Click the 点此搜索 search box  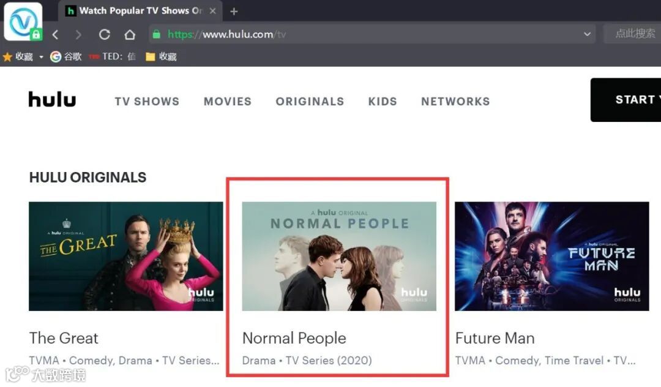(632, 34)
